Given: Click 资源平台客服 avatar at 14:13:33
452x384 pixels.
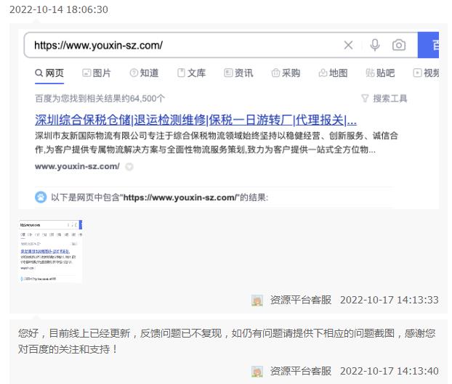Looking at the screenshot, I should tap(257, 301).
